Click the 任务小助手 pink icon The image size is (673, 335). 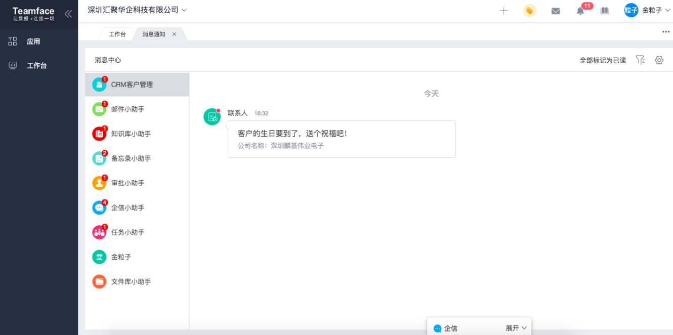pyautogui.click(x=99, y=232)
